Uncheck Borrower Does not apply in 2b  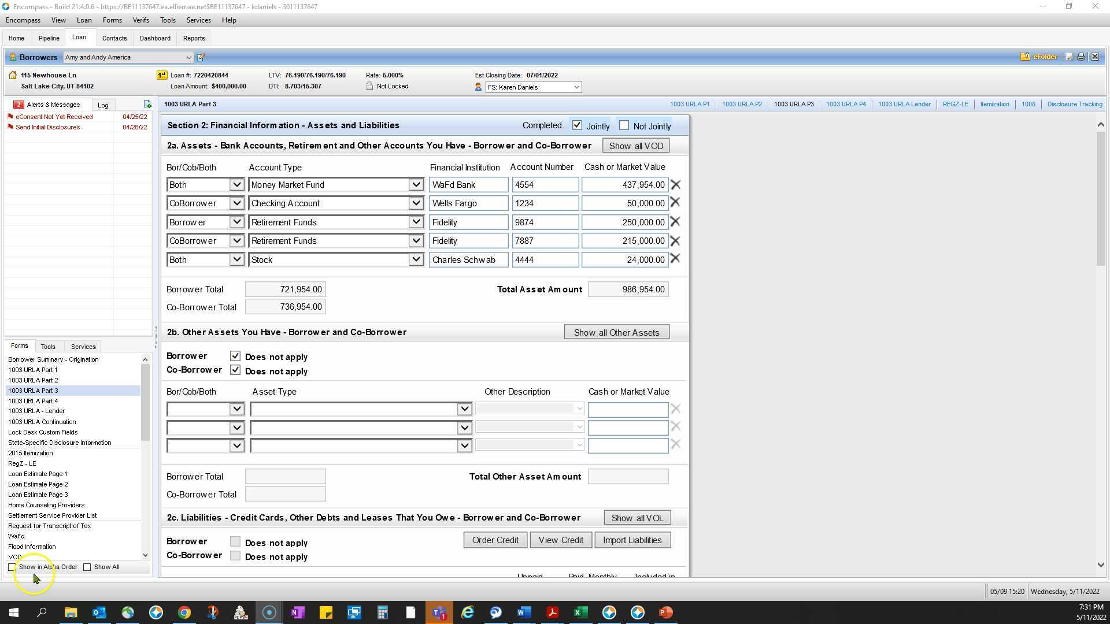pyautogui.click(x=235, y=356)
